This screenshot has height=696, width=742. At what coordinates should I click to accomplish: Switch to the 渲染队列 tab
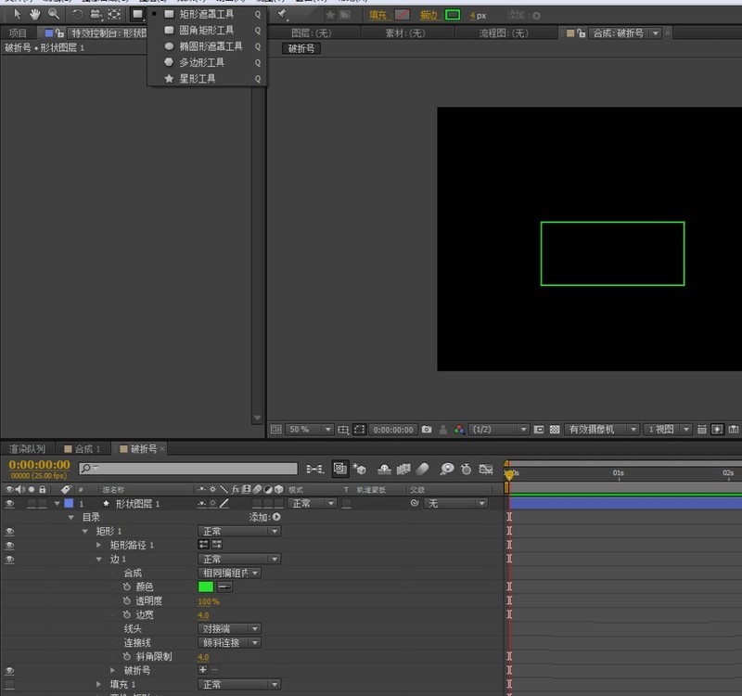pos(28,449)
